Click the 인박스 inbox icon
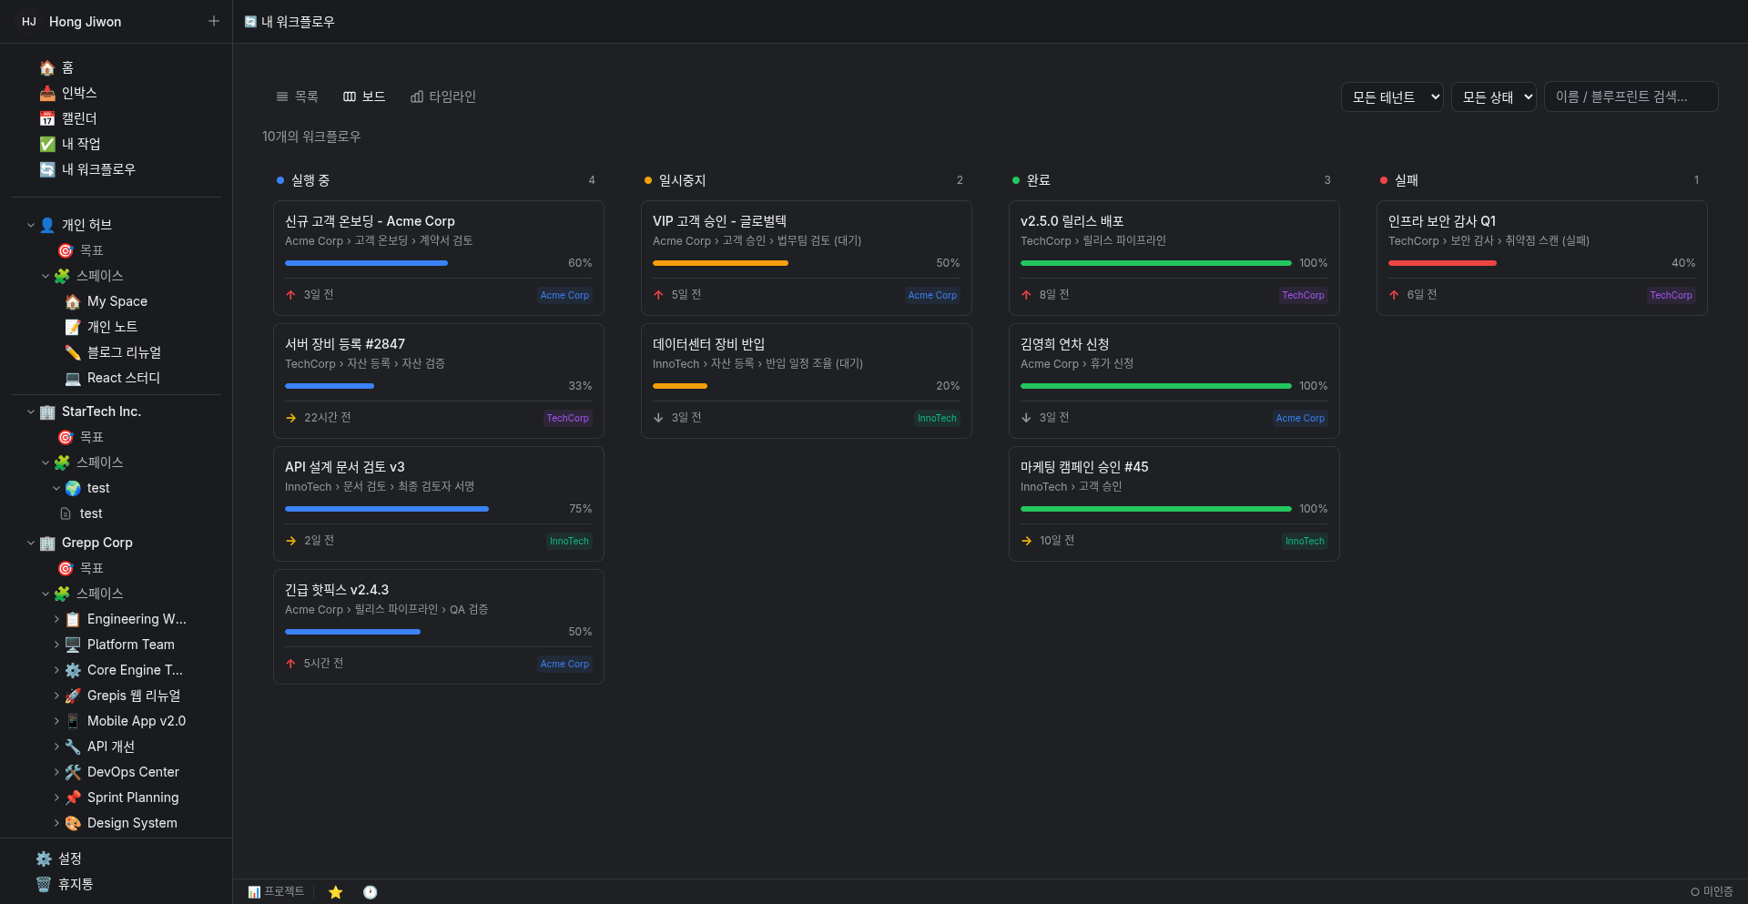1748x904 pixels. pos(47,93)
